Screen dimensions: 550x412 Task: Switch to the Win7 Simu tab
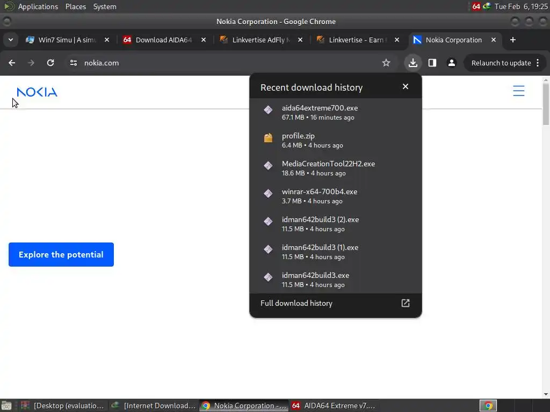[x=67, y=40]
